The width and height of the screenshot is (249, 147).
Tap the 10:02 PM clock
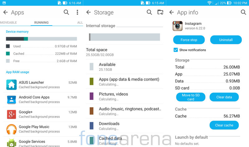240,3
